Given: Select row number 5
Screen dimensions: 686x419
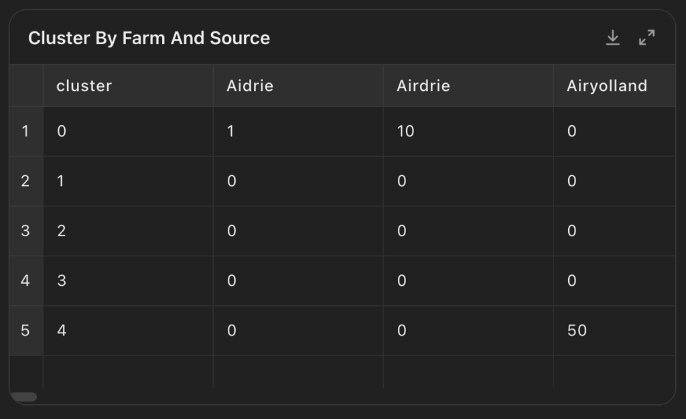Looking at the screenshot, I should [x=26, y=331].
